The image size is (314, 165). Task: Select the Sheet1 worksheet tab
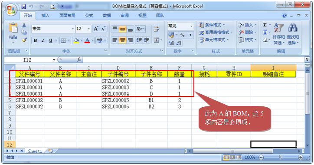[x=35, y=151]
